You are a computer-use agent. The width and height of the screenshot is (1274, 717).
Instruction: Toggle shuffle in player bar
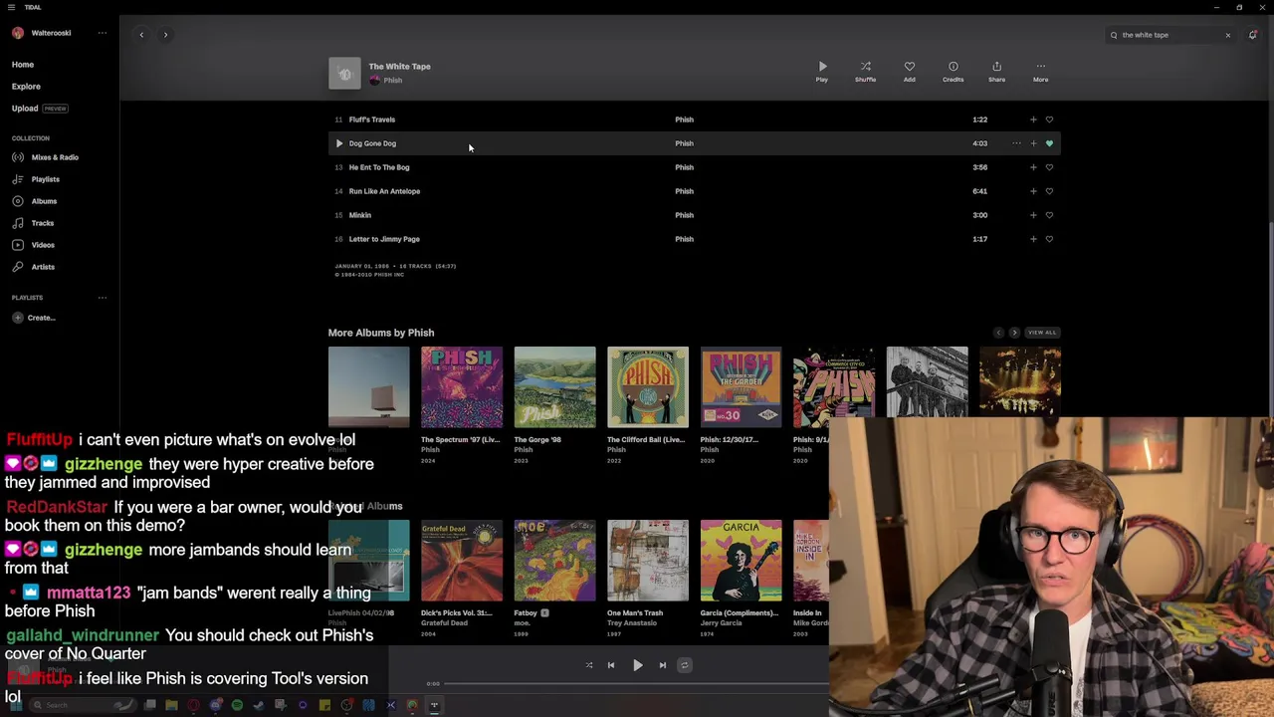point(588,665)
